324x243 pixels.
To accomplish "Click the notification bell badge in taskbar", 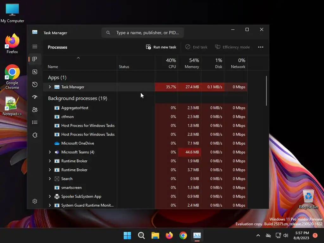I will (x=315, y=235).
